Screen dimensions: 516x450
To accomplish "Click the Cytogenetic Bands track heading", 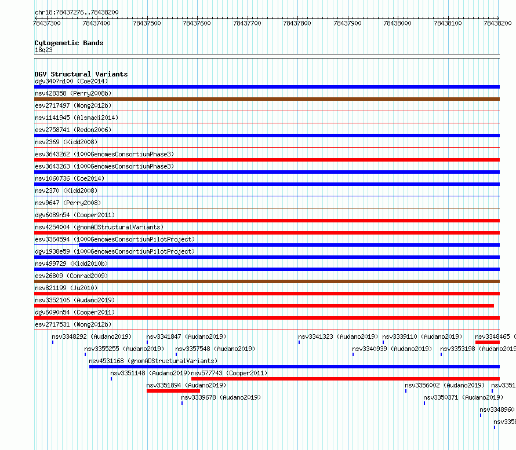I will (x=69, y=43).
